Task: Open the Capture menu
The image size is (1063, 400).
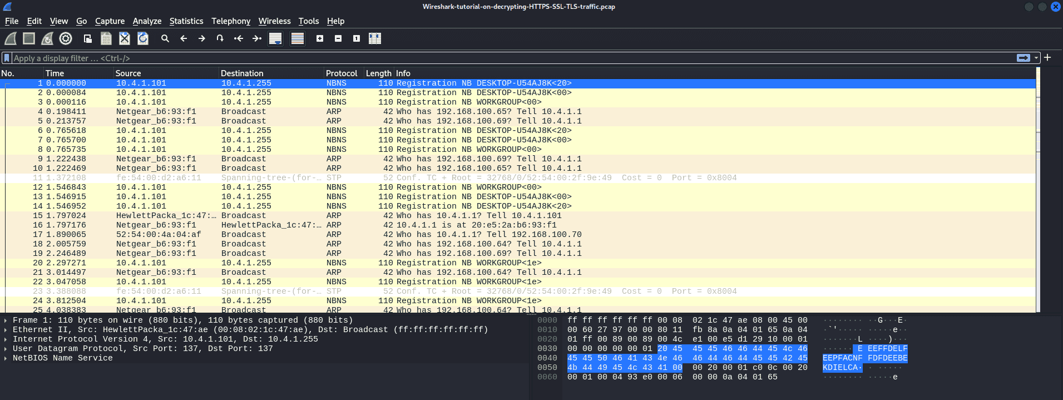Action: click(x=110, y=21)
